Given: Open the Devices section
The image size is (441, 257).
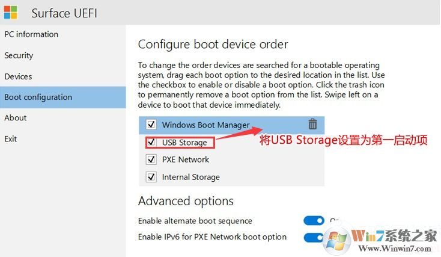Looking at the screenshot, I should (18, 76).
